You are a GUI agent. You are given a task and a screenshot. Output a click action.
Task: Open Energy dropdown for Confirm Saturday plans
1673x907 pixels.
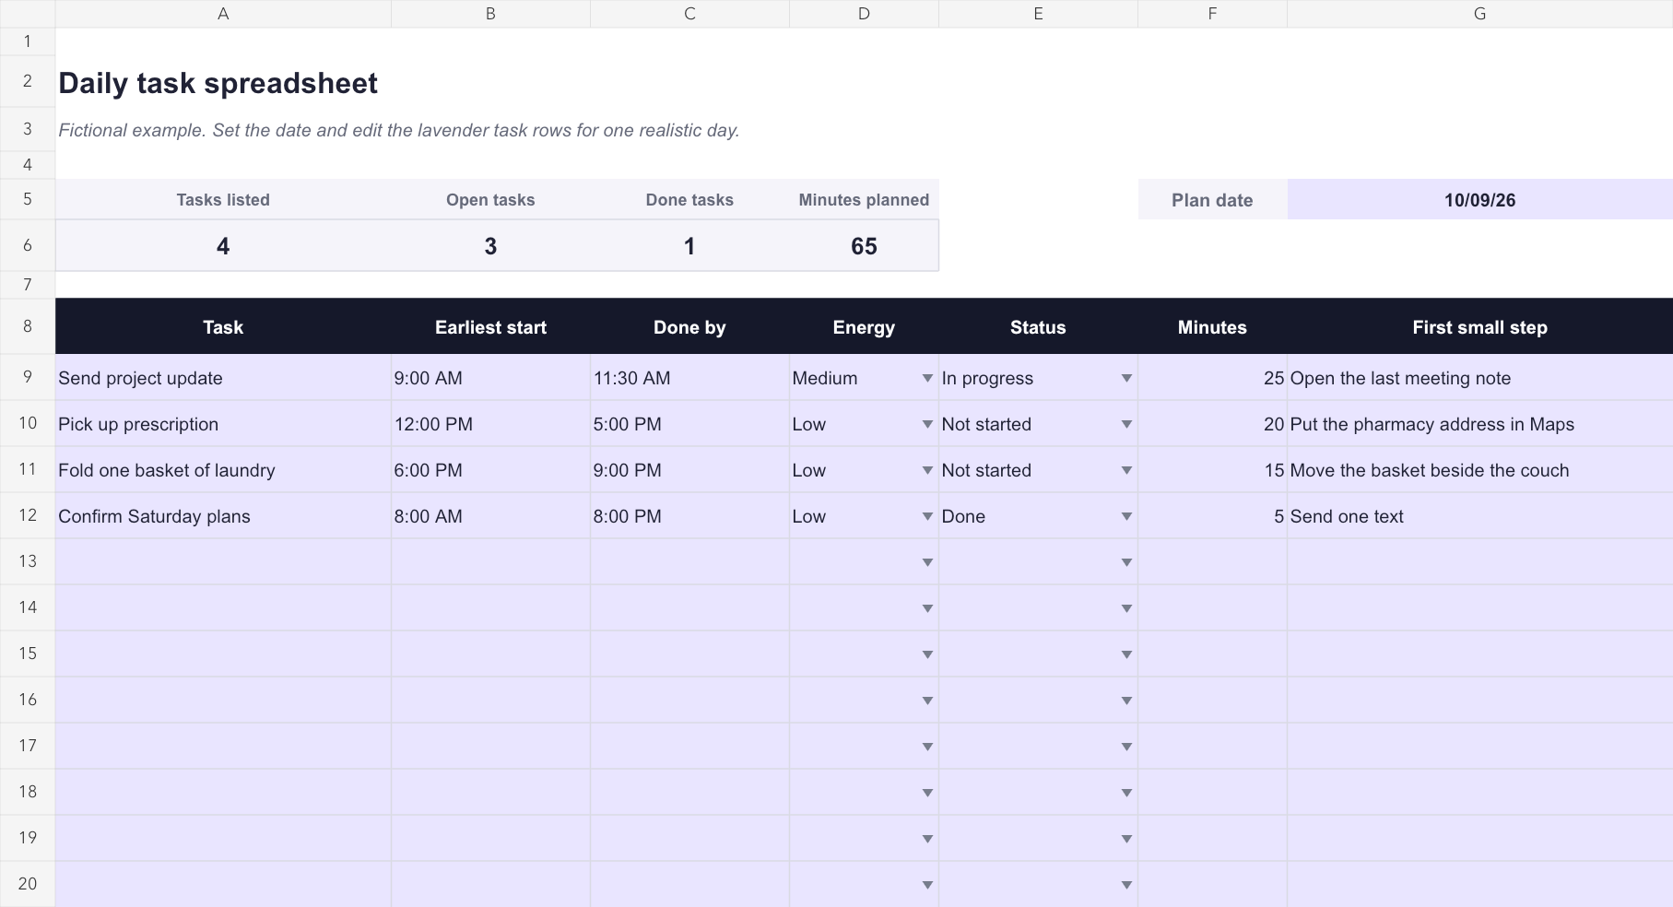pyautogui.click(x=927, y=516)
